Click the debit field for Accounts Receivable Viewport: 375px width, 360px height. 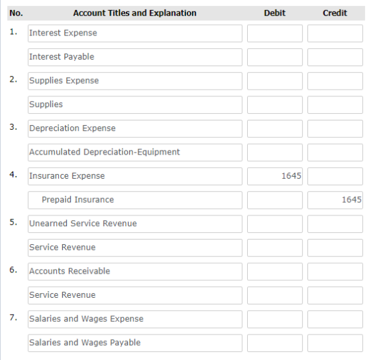(275, 272)
